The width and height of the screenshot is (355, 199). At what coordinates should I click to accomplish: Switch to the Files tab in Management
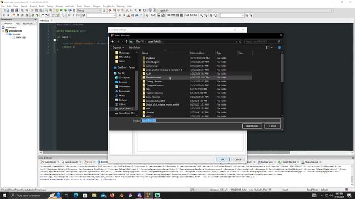click(x=17, y=23)
